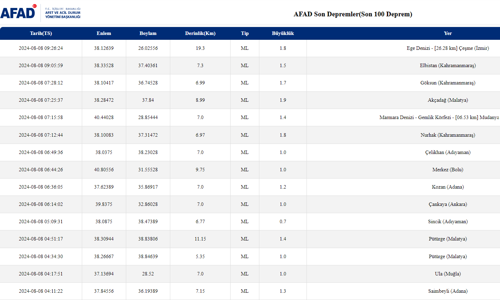
Task: Select date 2024-08-08 07:12:44
Action: click(41, 135)
